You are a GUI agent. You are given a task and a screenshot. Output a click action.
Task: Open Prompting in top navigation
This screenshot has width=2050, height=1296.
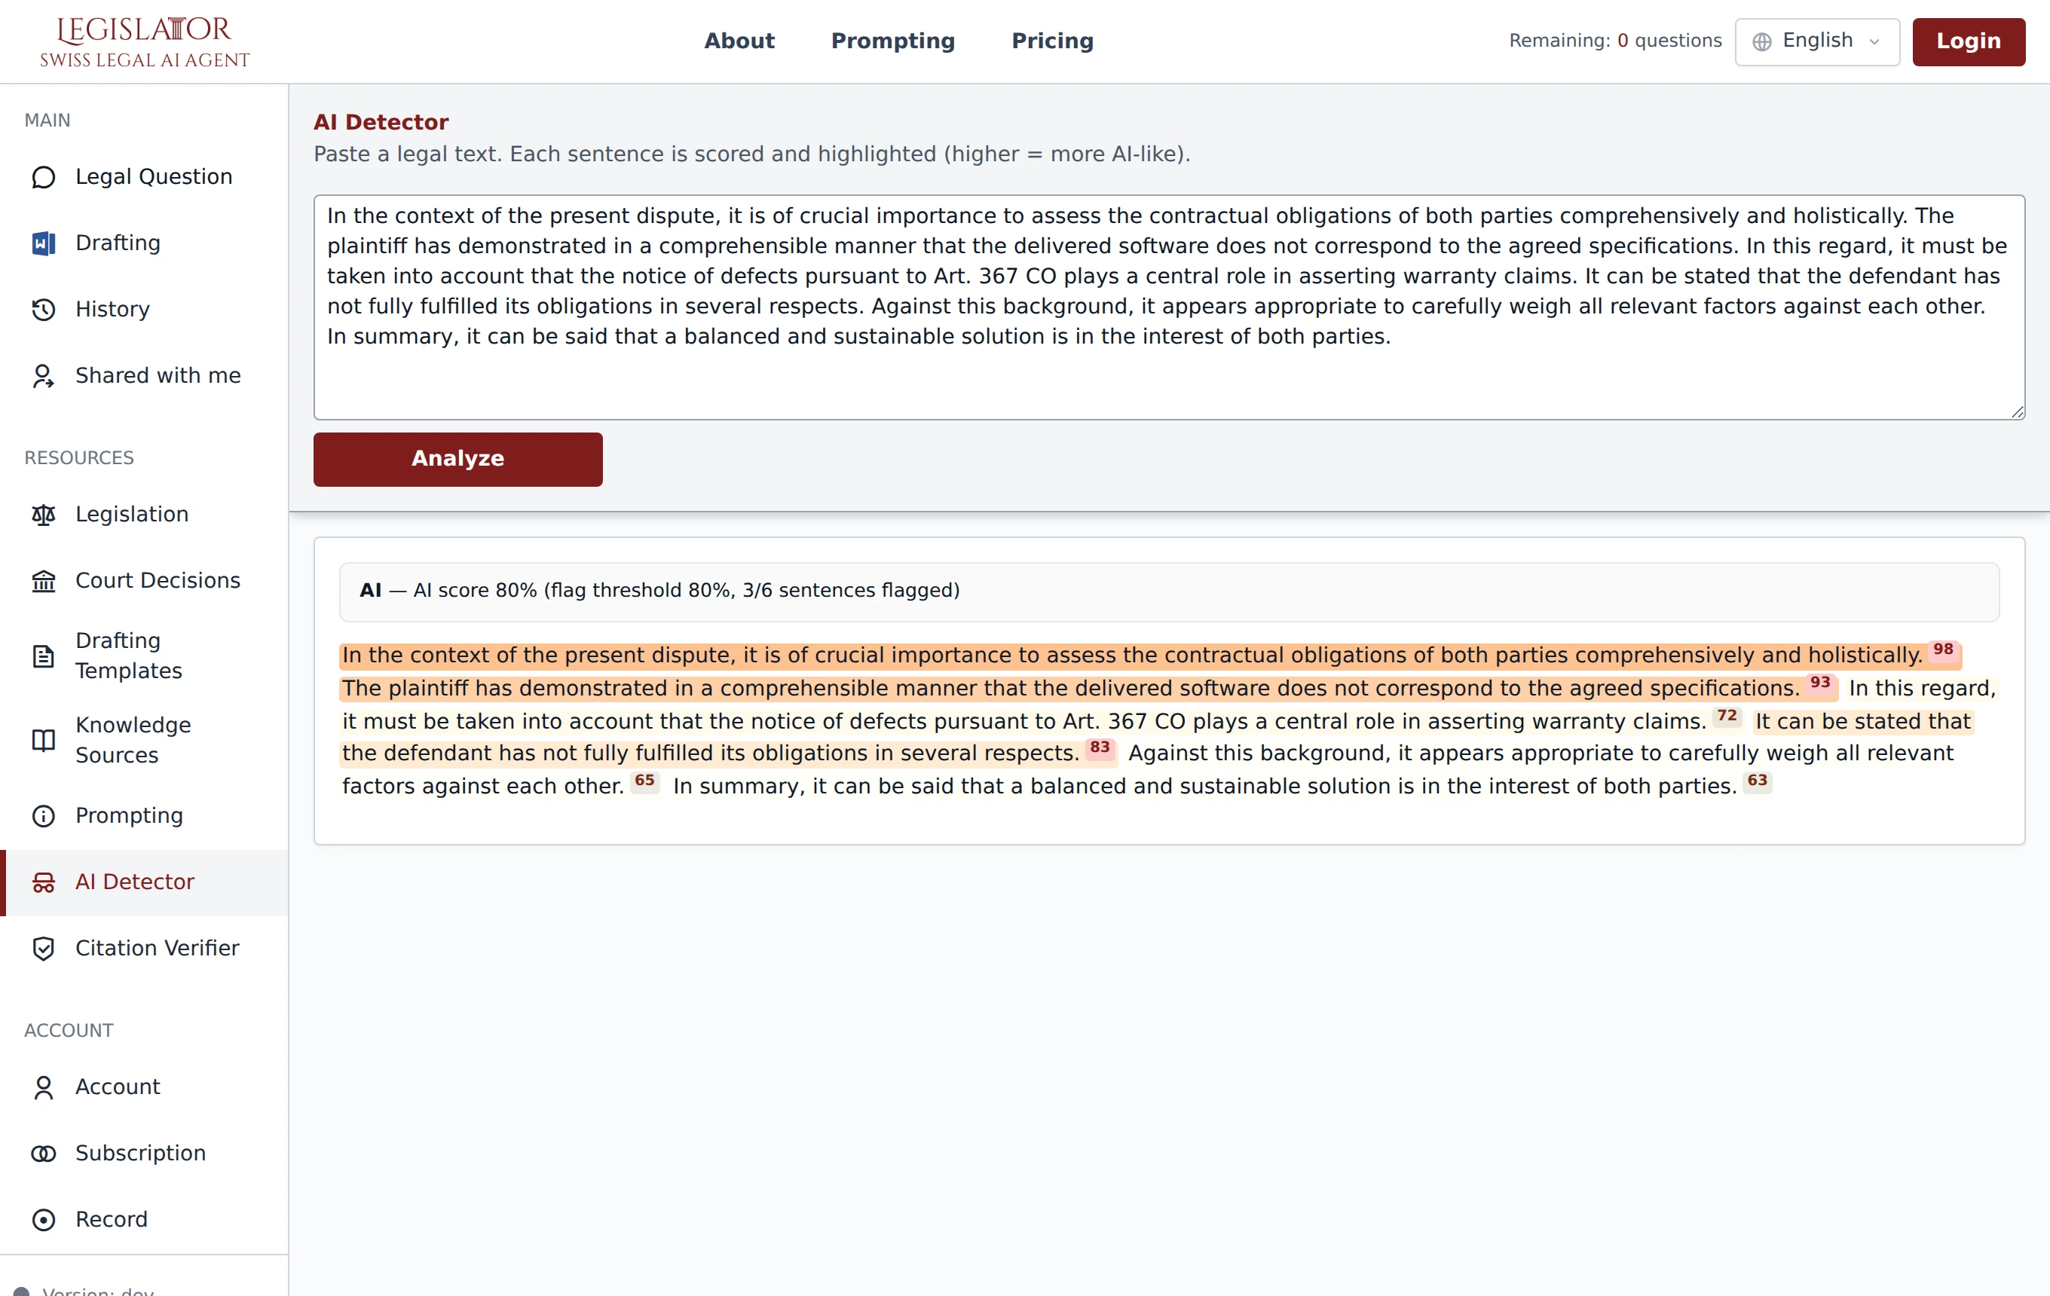click(893, 41)
